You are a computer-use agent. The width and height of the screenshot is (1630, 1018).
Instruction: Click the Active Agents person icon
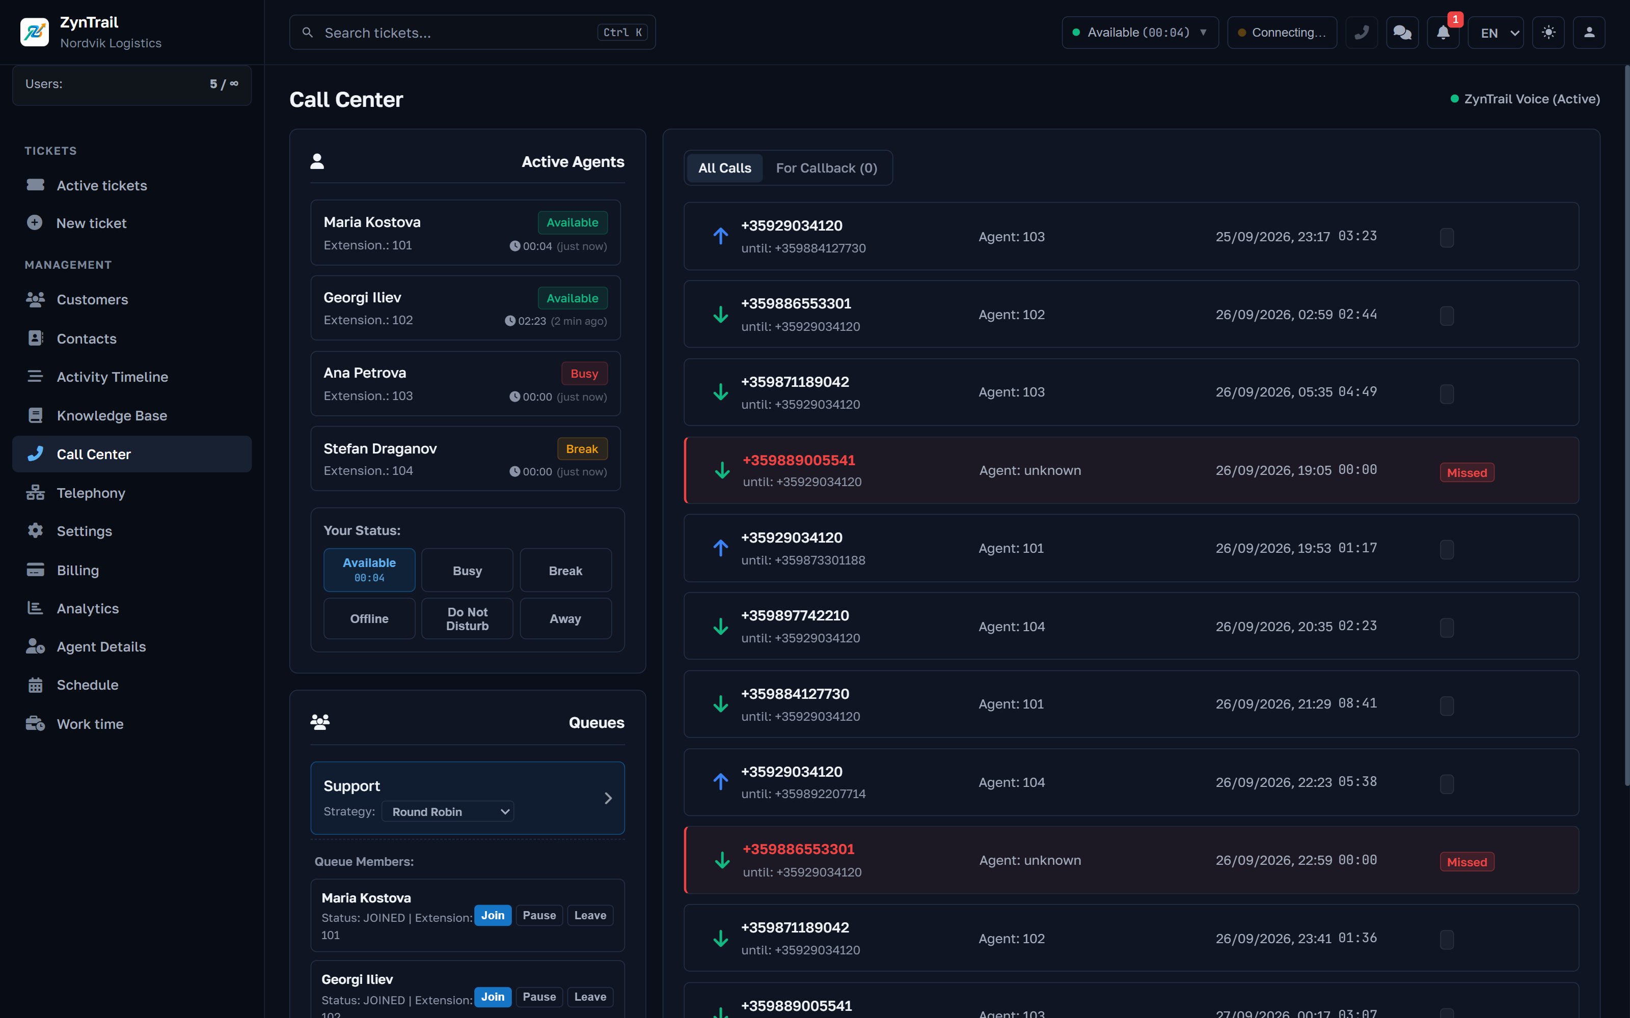(x=317, y=161)
